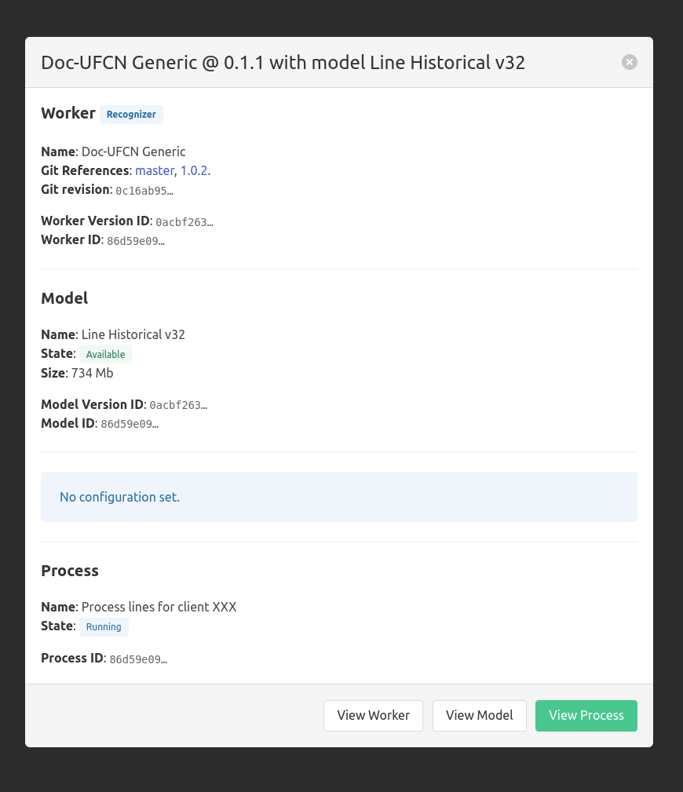The image size is (683, 792).
Task: Click the Available state badge
Action: (105, 354)
